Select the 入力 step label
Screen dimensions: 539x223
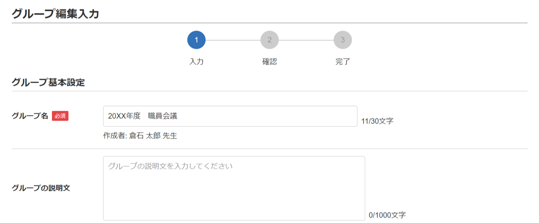196,62
